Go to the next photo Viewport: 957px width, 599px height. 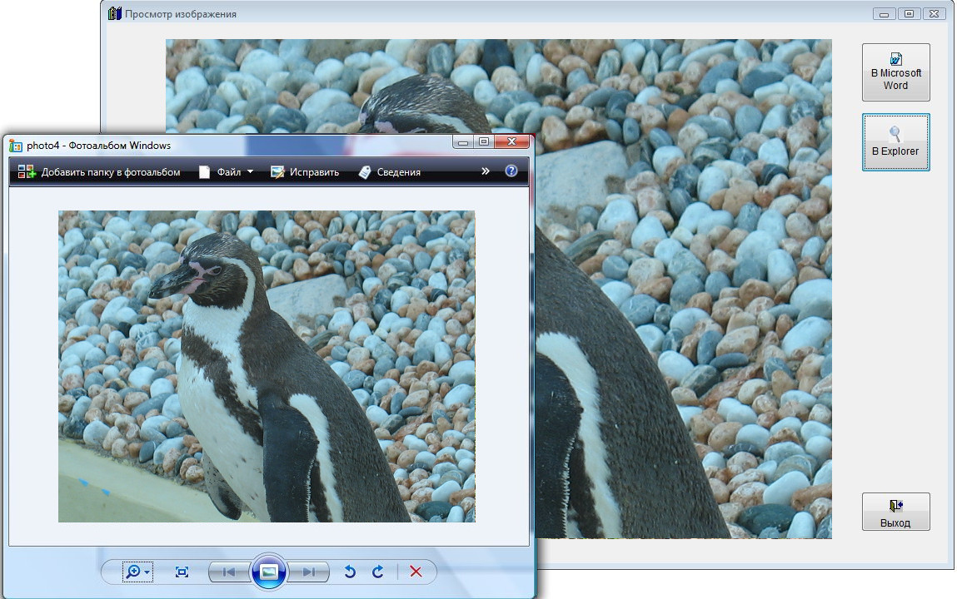pyautogui.click(x=308, y=572)
